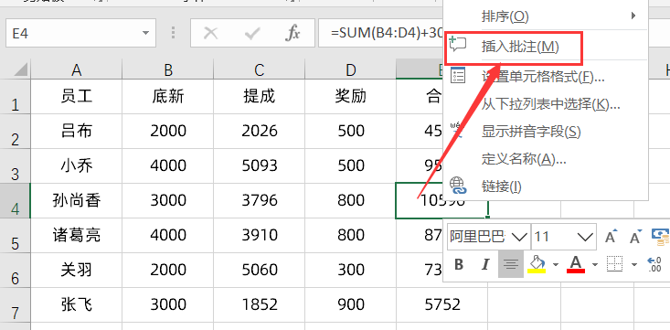Click cell with value 5752
The image size is (670, 330).
coord(442,304)
